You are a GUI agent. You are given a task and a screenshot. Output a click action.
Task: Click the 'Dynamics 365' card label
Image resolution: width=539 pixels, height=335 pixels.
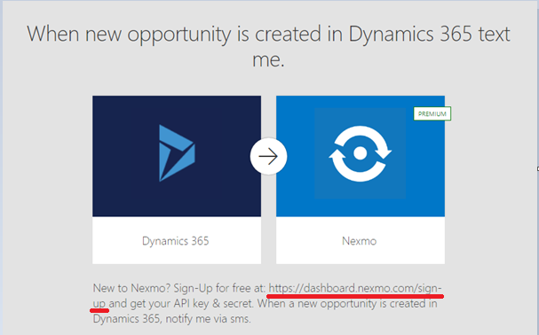pyautogui.click(x=175, y=241)
